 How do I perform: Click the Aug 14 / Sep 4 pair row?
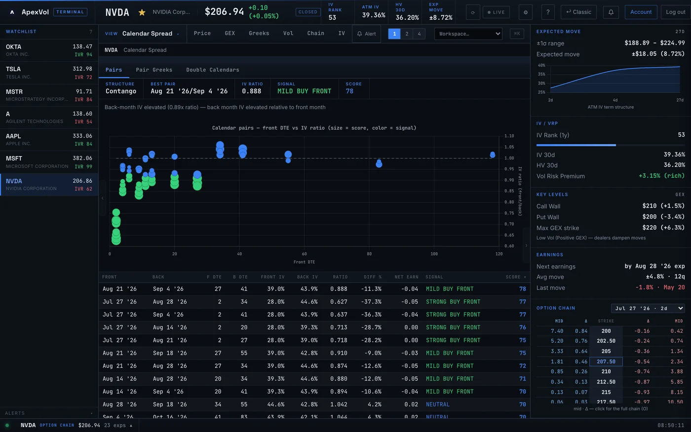coord(314,392)
